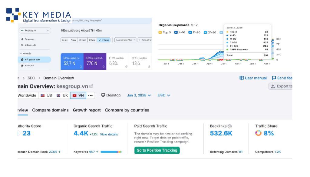Viewport: 310px width, 177px height.
Task: Click help icon on the 770 N card
Action: click(104, 67)
